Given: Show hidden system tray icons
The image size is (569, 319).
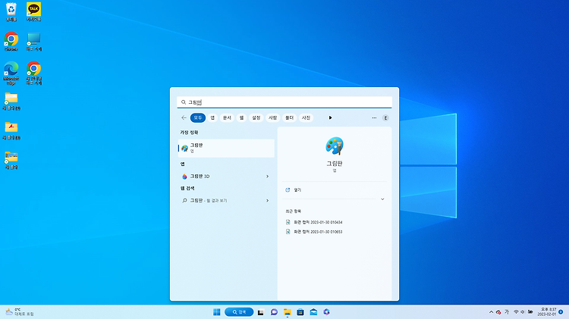Looking at the screenshot, I should click(491, 311).
